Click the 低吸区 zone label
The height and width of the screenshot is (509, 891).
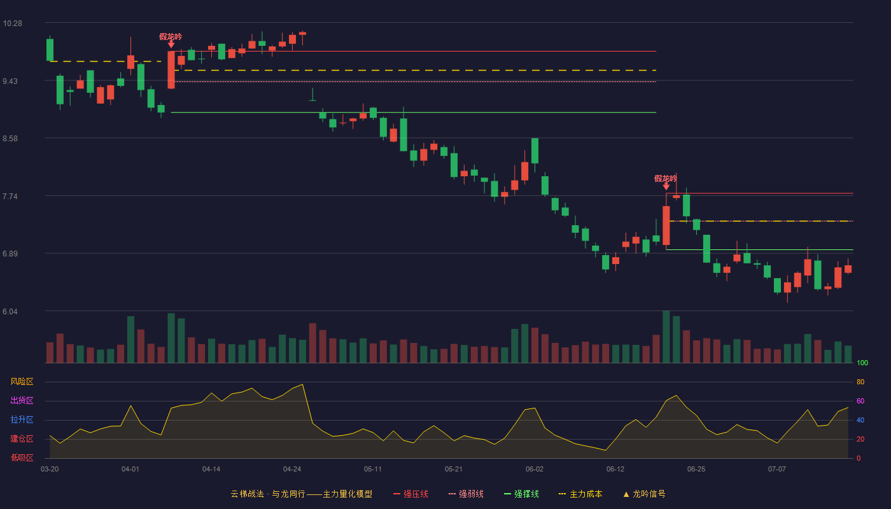[22, 457]
